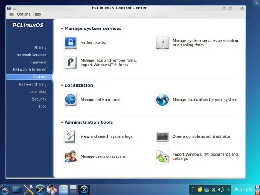Open the Authentication lock icon
This screenshot has width=260, height=195.
[70, 42]
